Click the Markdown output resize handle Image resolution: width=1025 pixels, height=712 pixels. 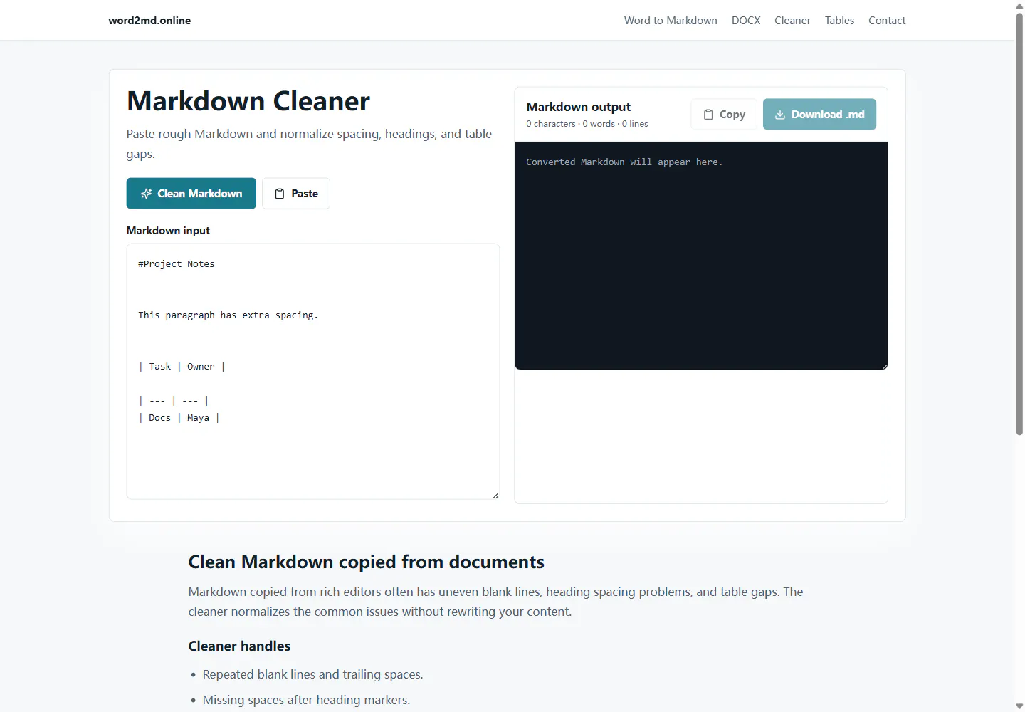click(885, 367)
